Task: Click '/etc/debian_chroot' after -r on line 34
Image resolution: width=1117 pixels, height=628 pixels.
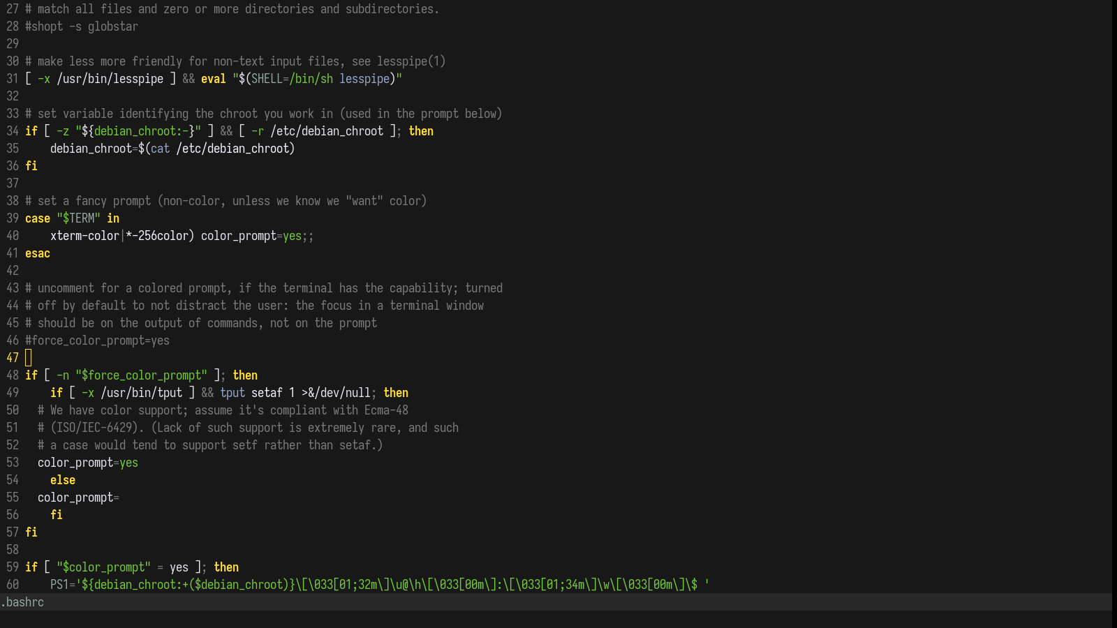Action: pos(327,131)
